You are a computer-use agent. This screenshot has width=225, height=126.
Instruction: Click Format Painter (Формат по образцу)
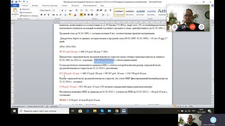point(28,16)
